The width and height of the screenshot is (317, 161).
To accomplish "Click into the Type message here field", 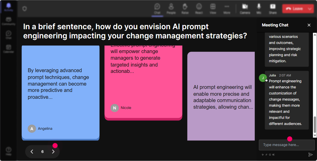I will pyautogui.click(x=287, y=145).
